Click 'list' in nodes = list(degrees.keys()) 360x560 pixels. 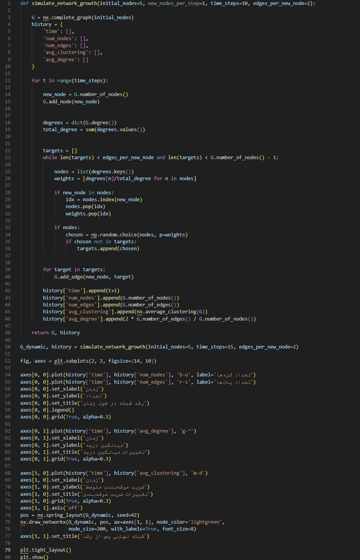coord(83,172)
